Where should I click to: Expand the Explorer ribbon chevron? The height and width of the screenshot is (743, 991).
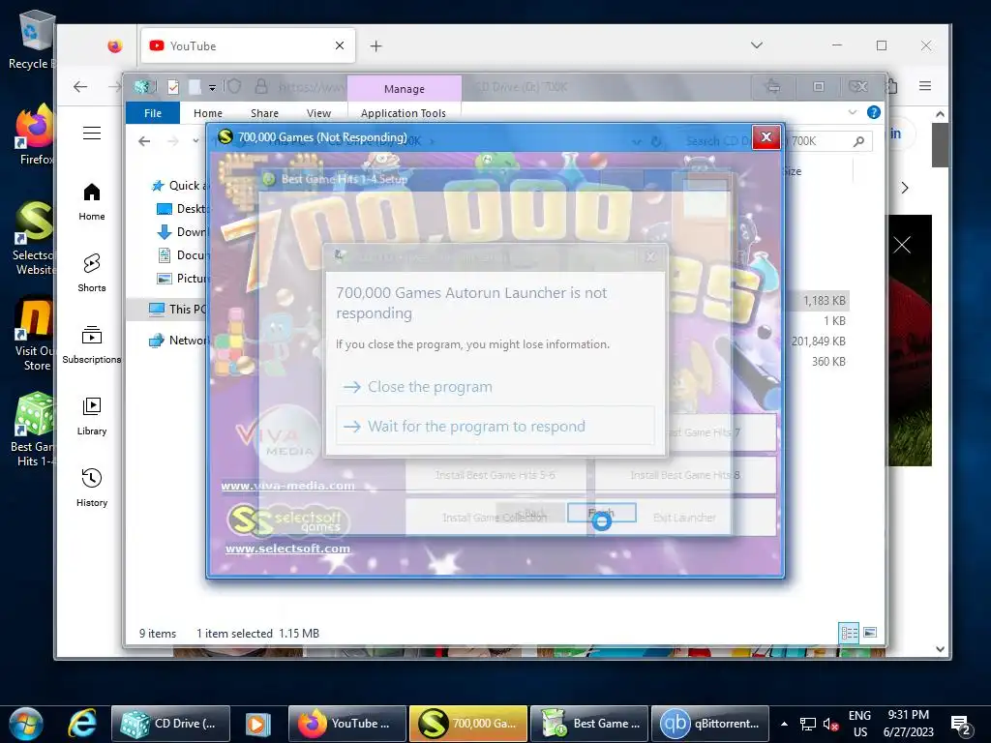(853, 112)
